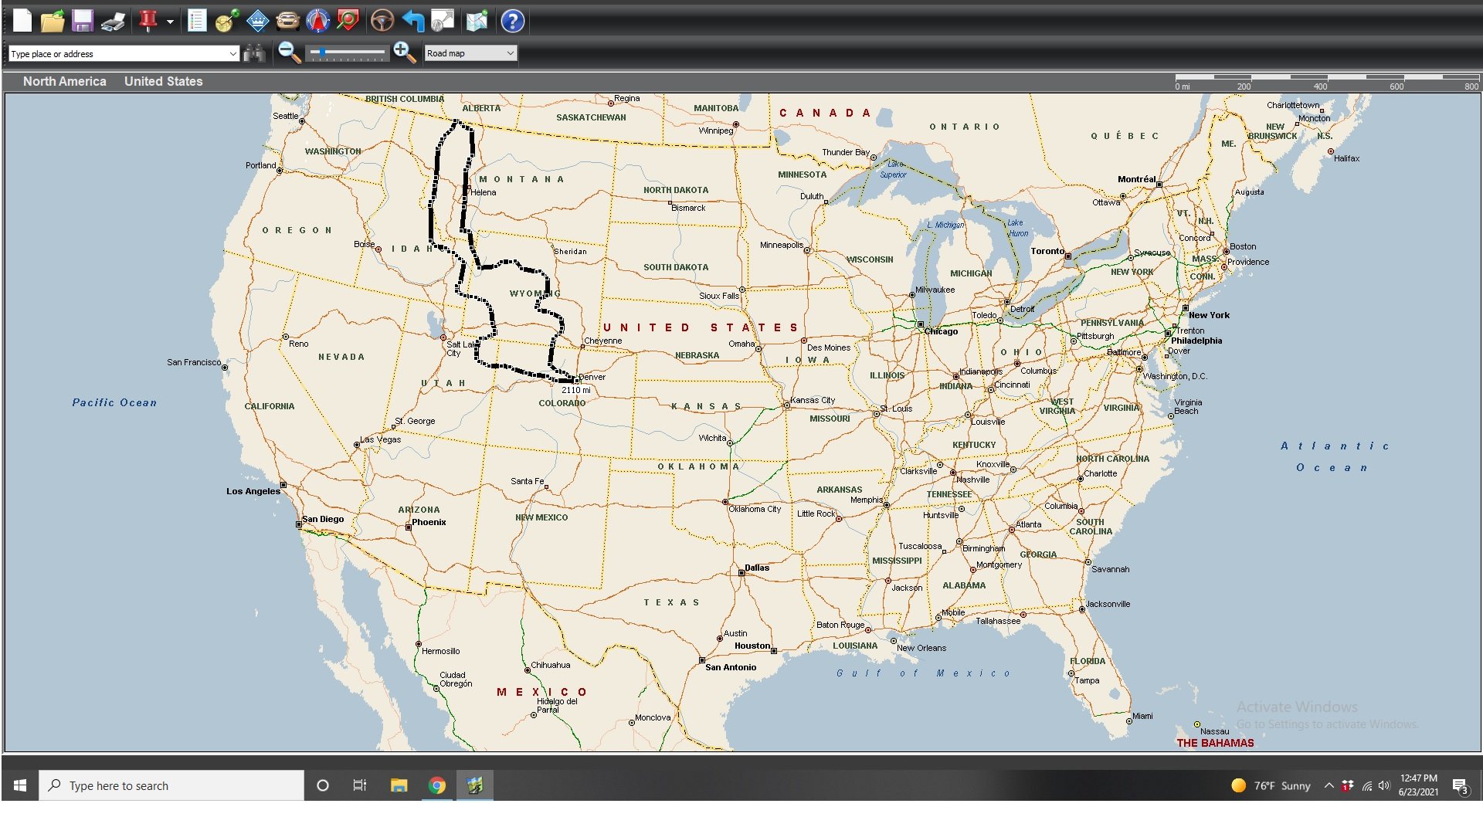
Task: Show hidden system tray icons chevron
Action: click(x=1329, y=785)
